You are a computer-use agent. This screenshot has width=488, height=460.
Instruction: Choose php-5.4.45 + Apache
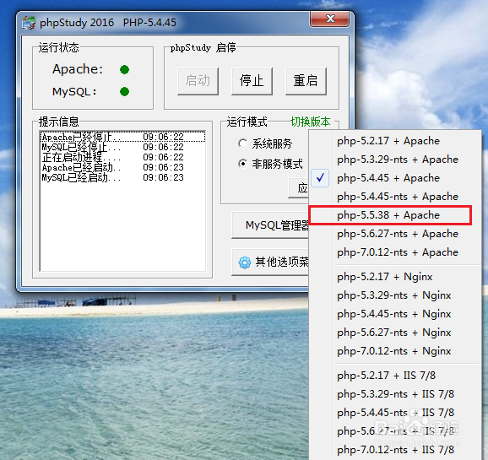click(x=395, y=178)
